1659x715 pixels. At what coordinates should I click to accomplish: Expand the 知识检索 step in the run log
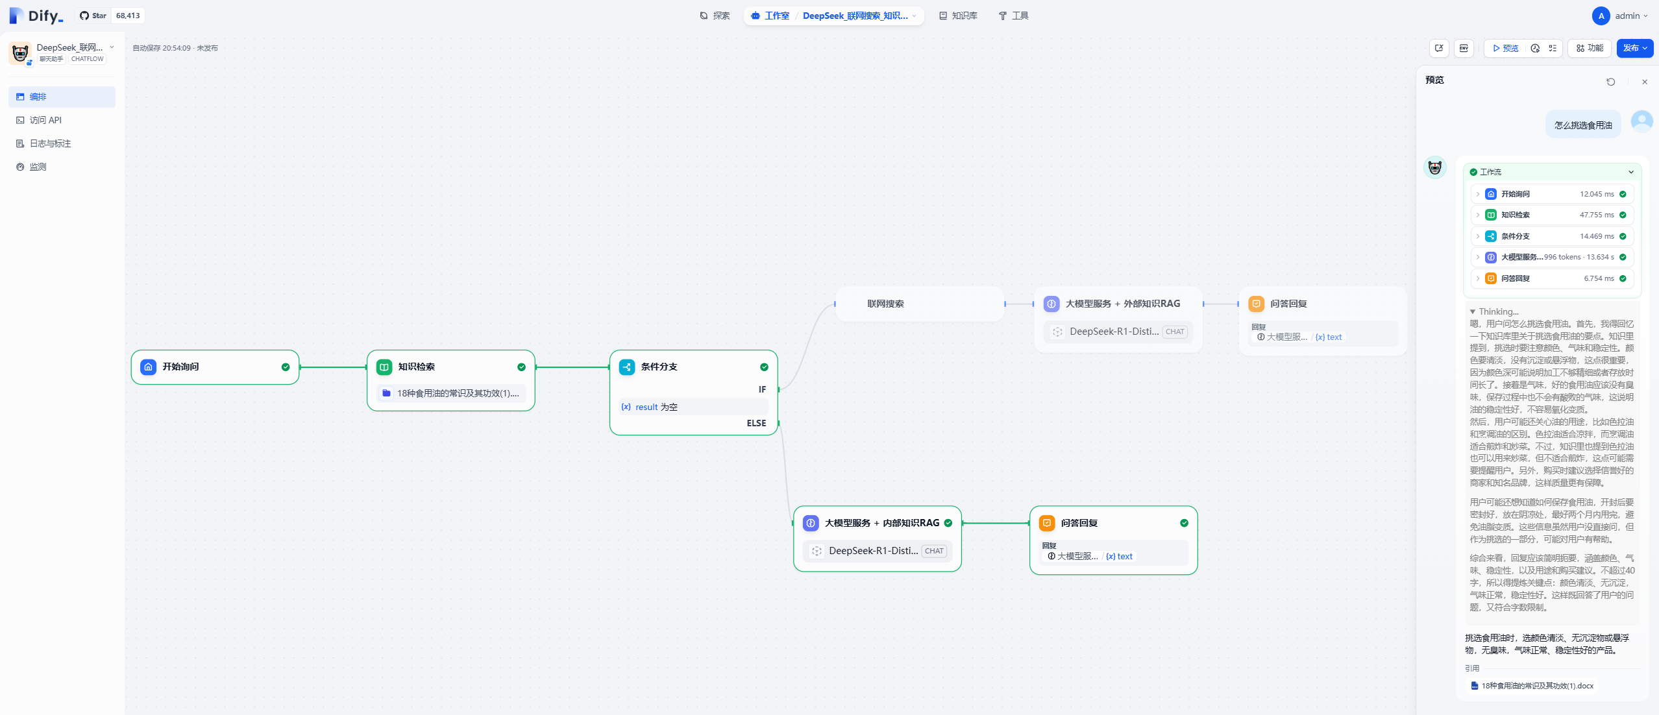[1478, 215]
